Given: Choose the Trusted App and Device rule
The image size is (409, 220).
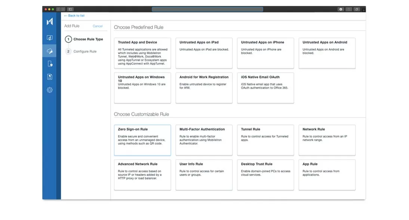Looking at the screenshot, I should 142,53.
